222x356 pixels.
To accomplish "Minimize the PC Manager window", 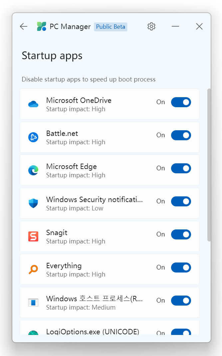I will [x=175, y=27].
